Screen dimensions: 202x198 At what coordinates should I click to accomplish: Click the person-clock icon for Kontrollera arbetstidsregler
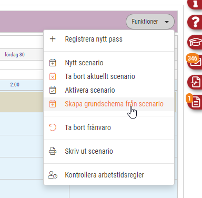53,175
